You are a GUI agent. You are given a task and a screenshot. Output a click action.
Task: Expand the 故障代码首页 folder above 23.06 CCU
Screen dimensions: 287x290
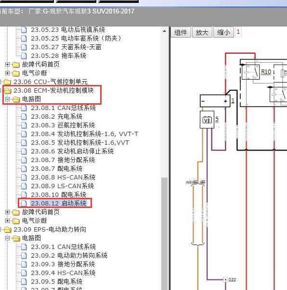click(7, 64)
